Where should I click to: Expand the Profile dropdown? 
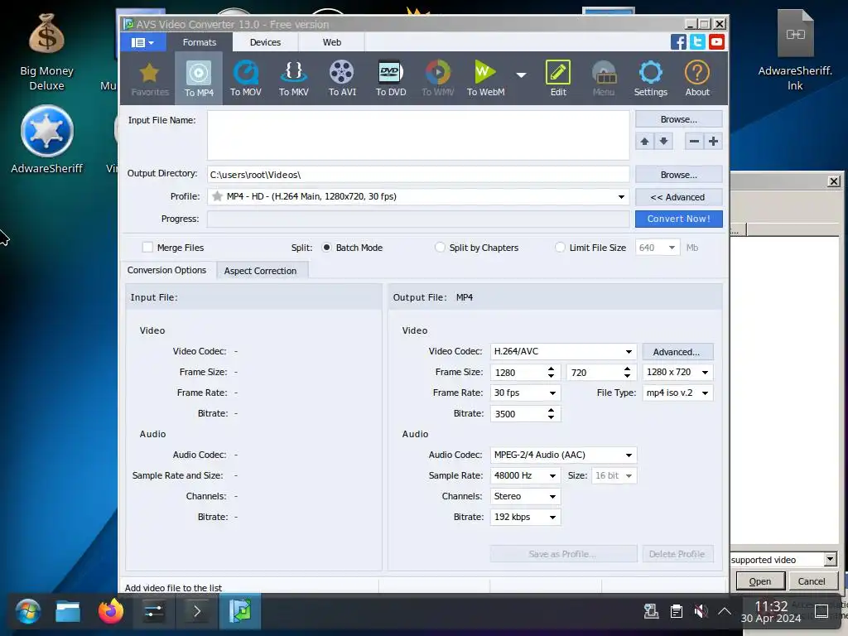pos(621,197)
